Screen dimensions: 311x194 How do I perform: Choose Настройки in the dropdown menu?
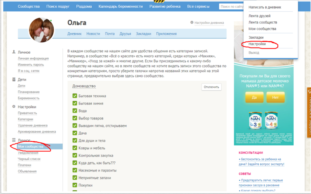(257, 44)
